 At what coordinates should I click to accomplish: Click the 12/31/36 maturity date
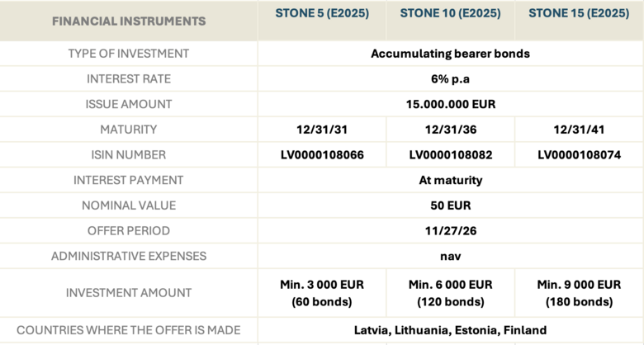pos(450,130)
